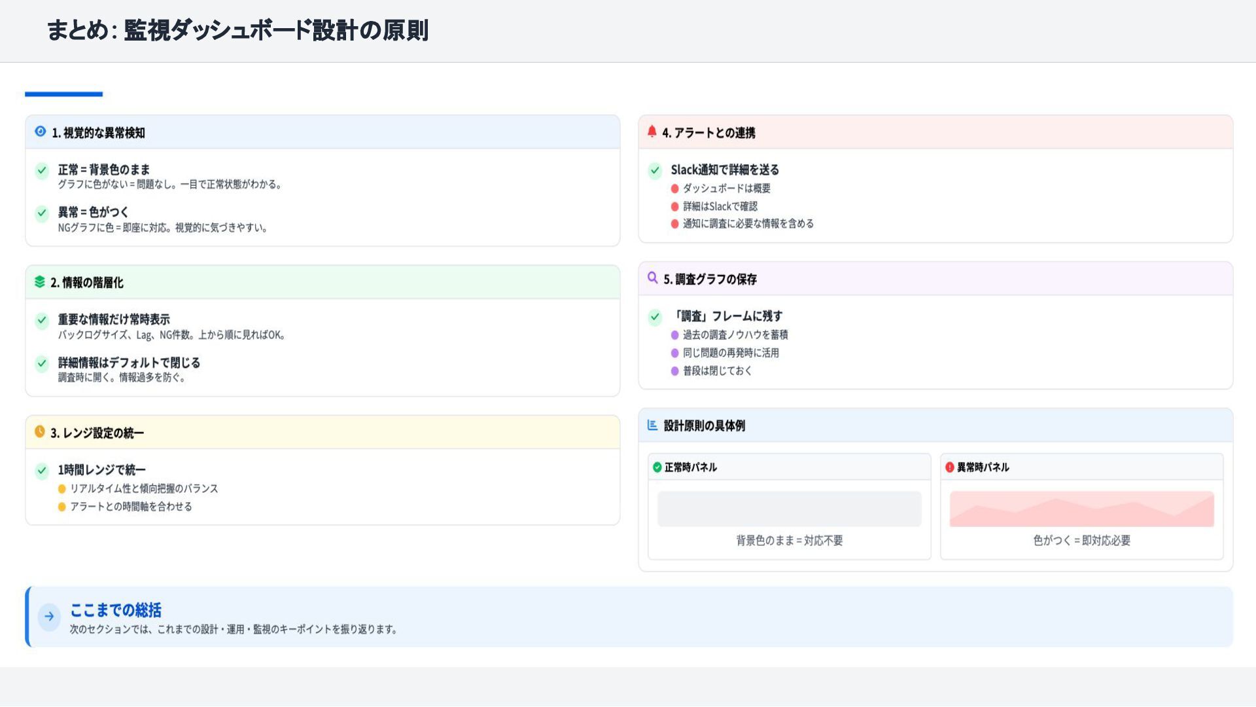Click the checkmark next to 正常＝背景色のまま
1256x707 pixels.
click(x=42, y=171)
